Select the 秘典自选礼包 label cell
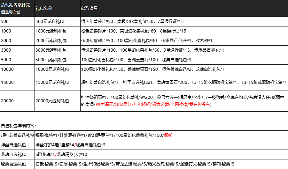Viewport: 288px width, 169px height. coord(13,164)
